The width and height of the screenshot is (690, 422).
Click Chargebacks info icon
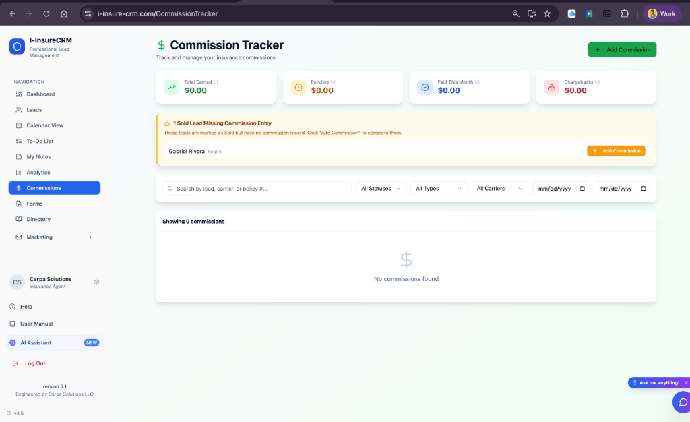pyautogui.click(x=597, y=82)
